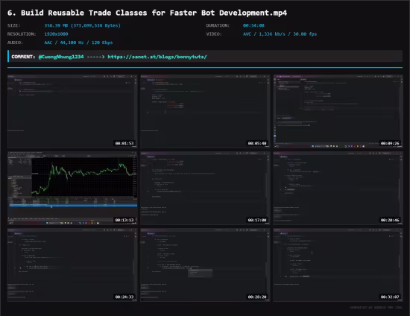The width and height of the screenshot is (410, 316).
Task: Click the RESOLUTION label
Action: (22, 34)
